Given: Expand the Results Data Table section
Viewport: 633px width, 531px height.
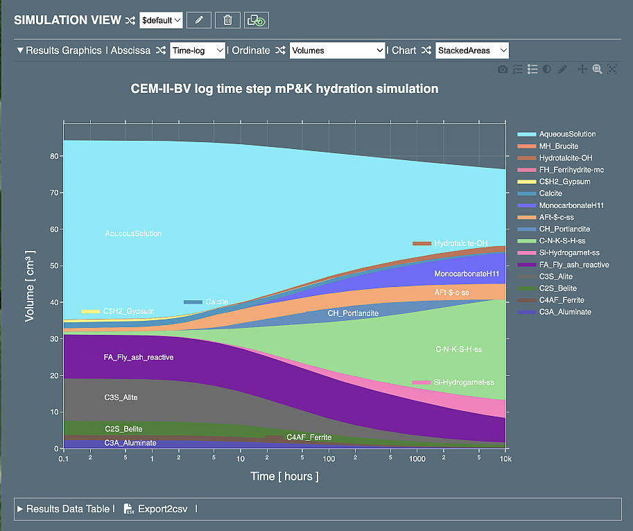Looking at the screenshot, I should coord(19,509).
